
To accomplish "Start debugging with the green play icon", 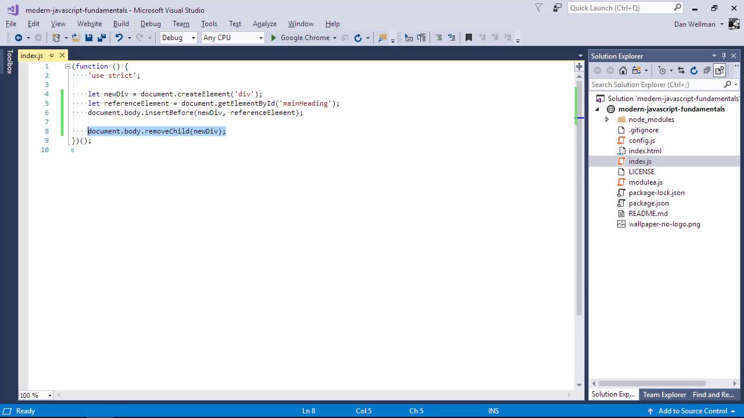I will [274, 38].
